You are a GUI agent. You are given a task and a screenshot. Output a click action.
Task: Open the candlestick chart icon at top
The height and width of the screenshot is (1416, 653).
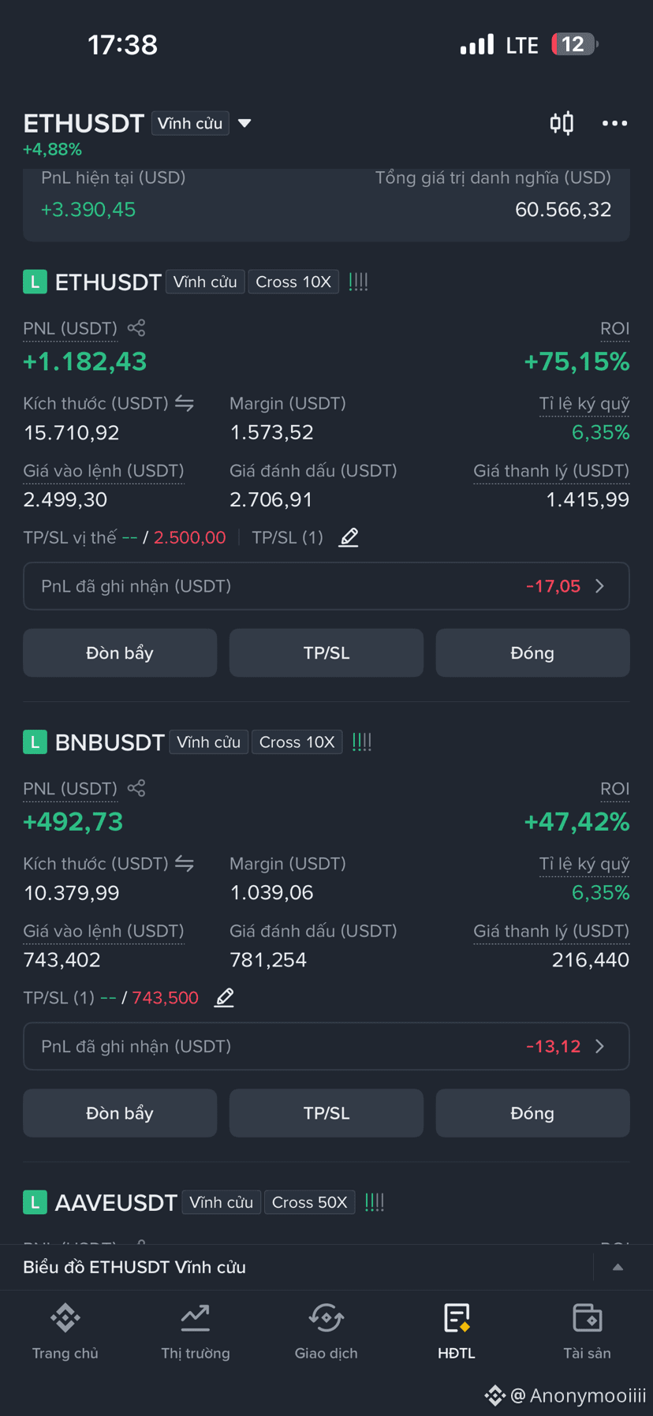[x=562, y=123]
